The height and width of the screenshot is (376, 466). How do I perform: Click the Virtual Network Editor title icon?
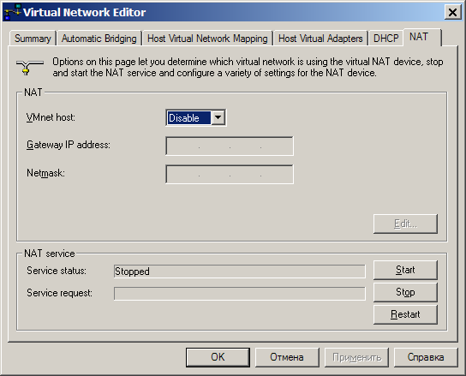click(x=13, y=12)
